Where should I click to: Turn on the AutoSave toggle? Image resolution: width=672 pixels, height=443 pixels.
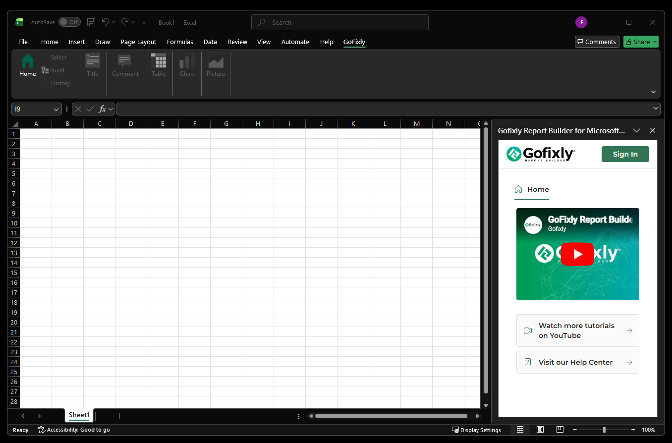click(x=69, y=22)
